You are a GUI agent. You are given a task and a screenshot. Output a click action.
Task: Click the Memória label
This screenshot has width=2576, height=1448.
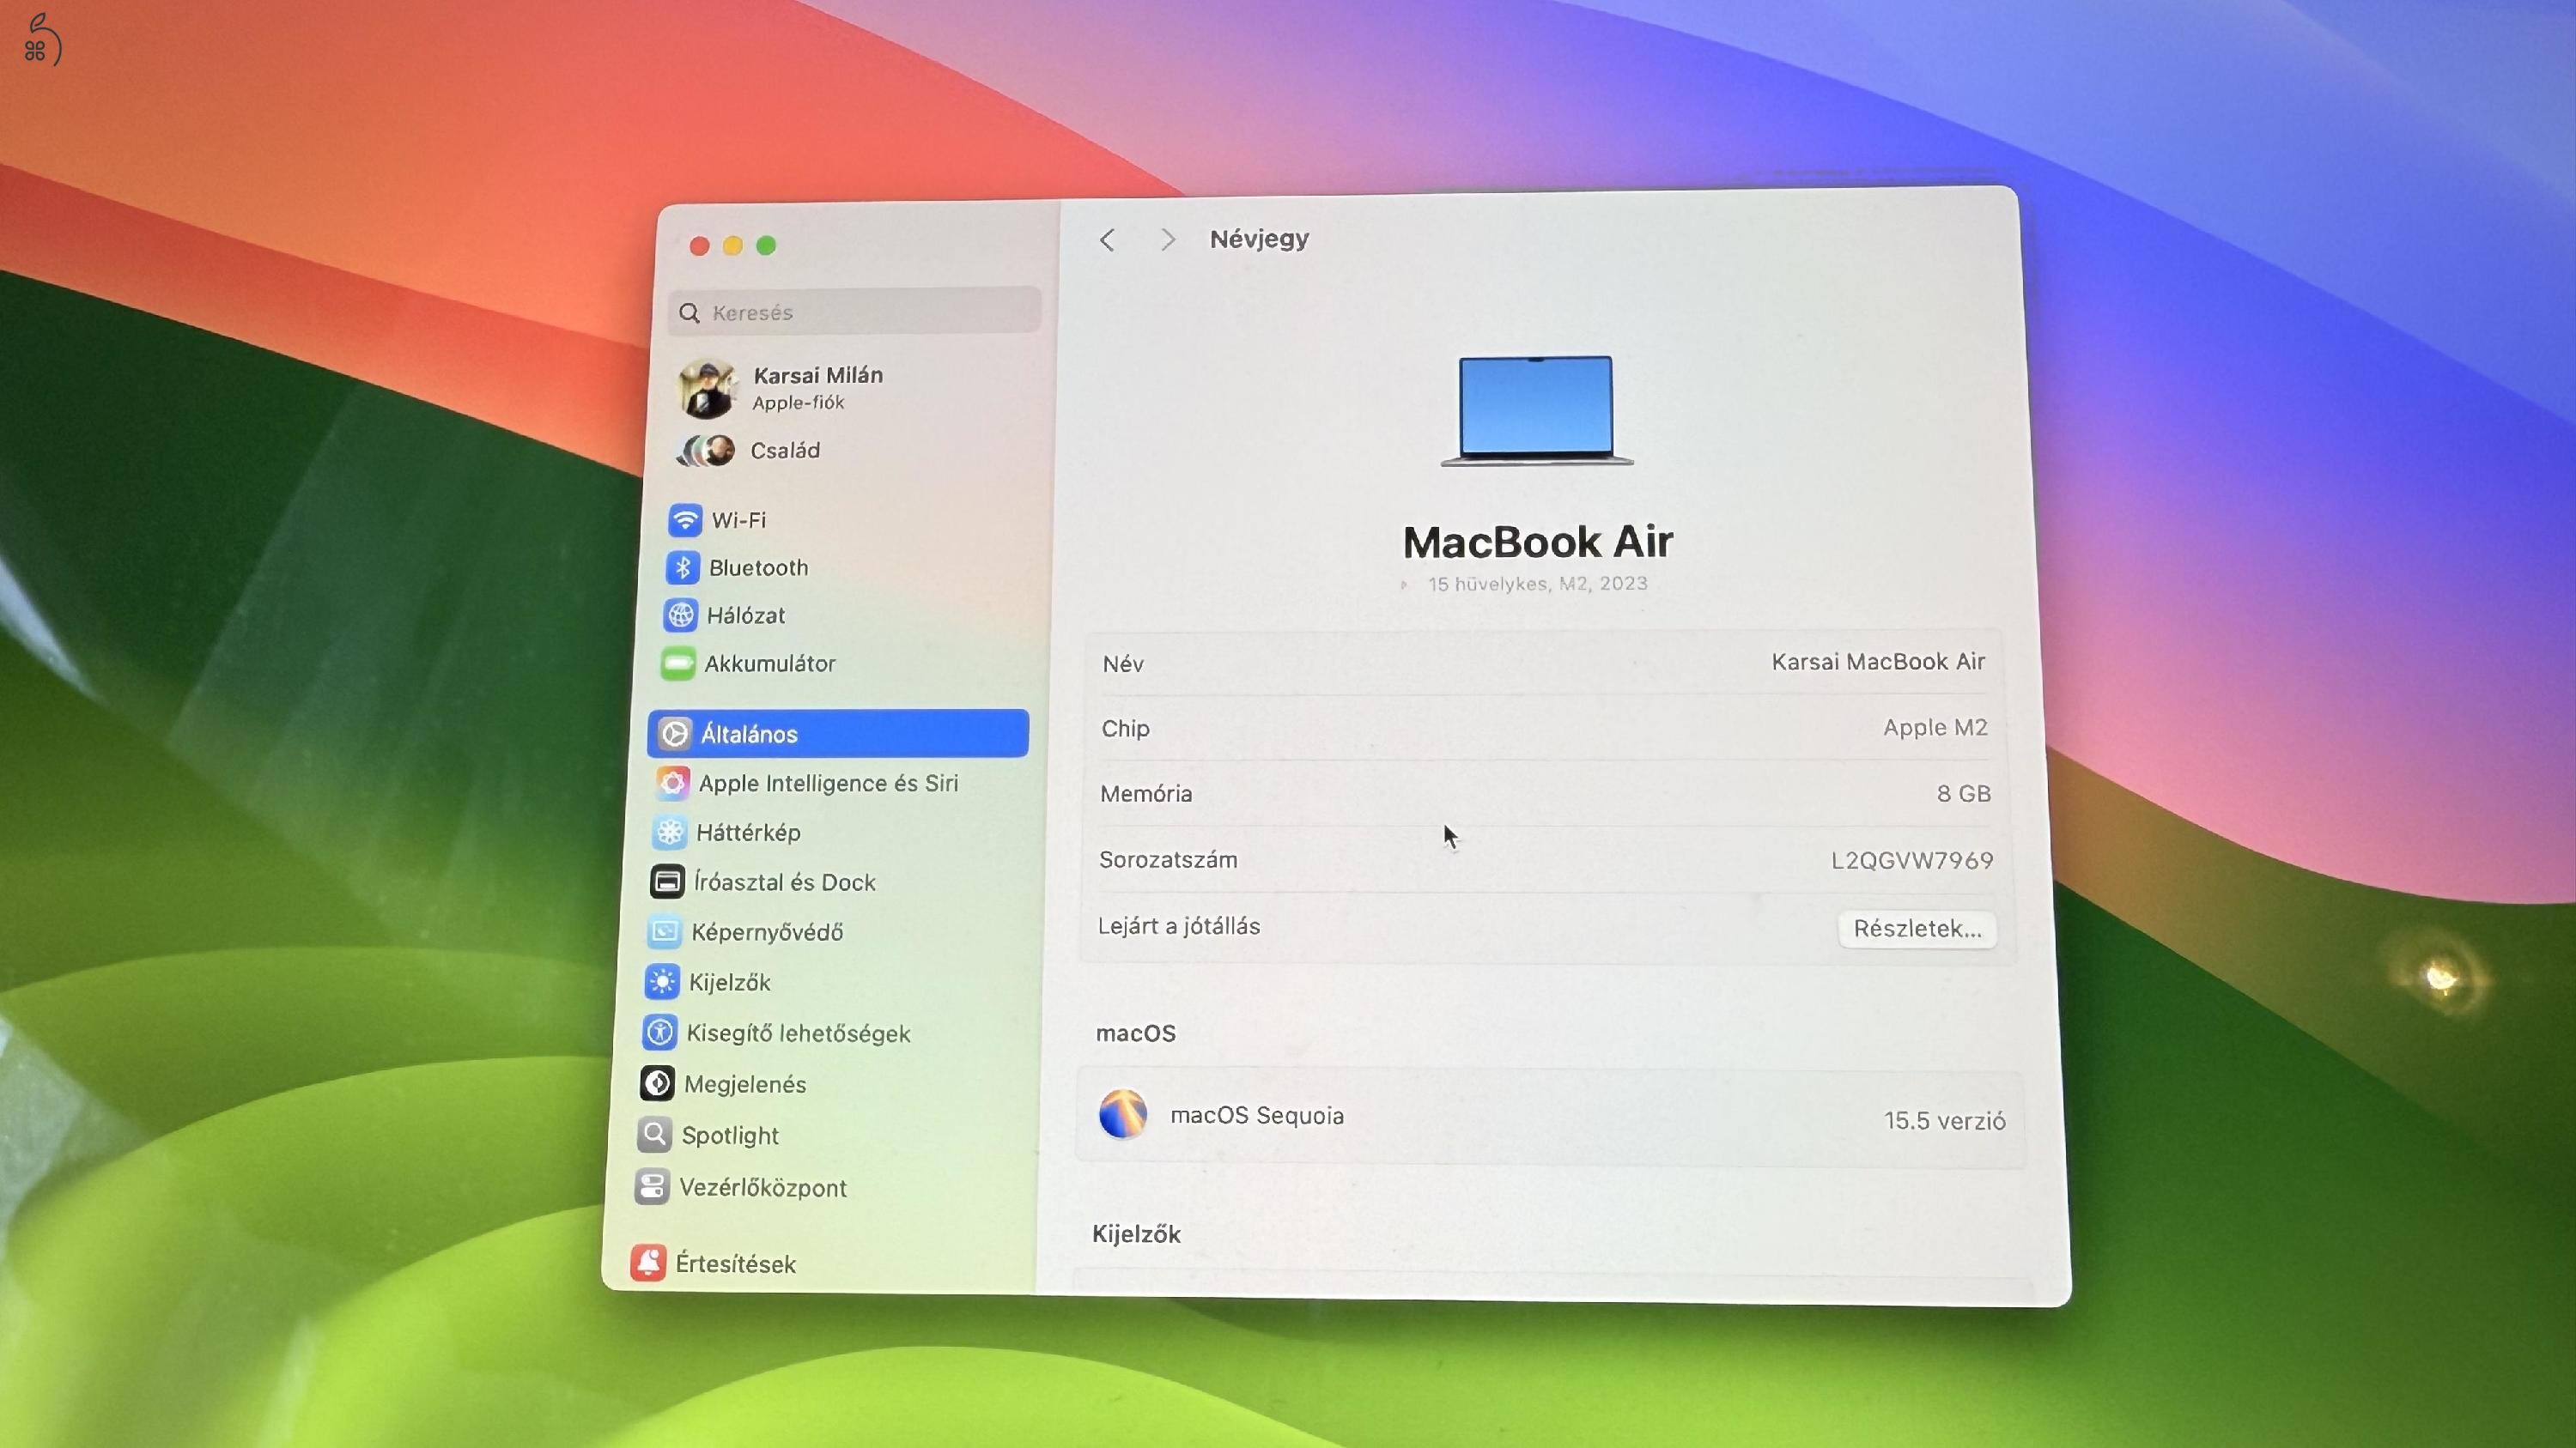coord(1146,793)
